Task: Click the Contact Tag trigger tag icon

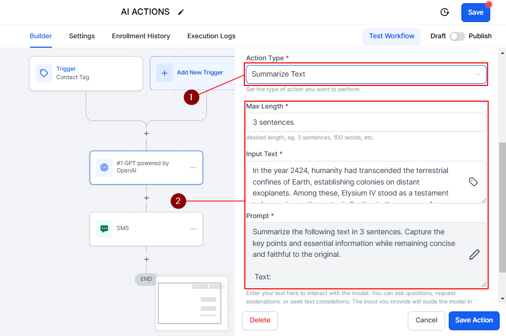Action: click(x=44, y=73)
